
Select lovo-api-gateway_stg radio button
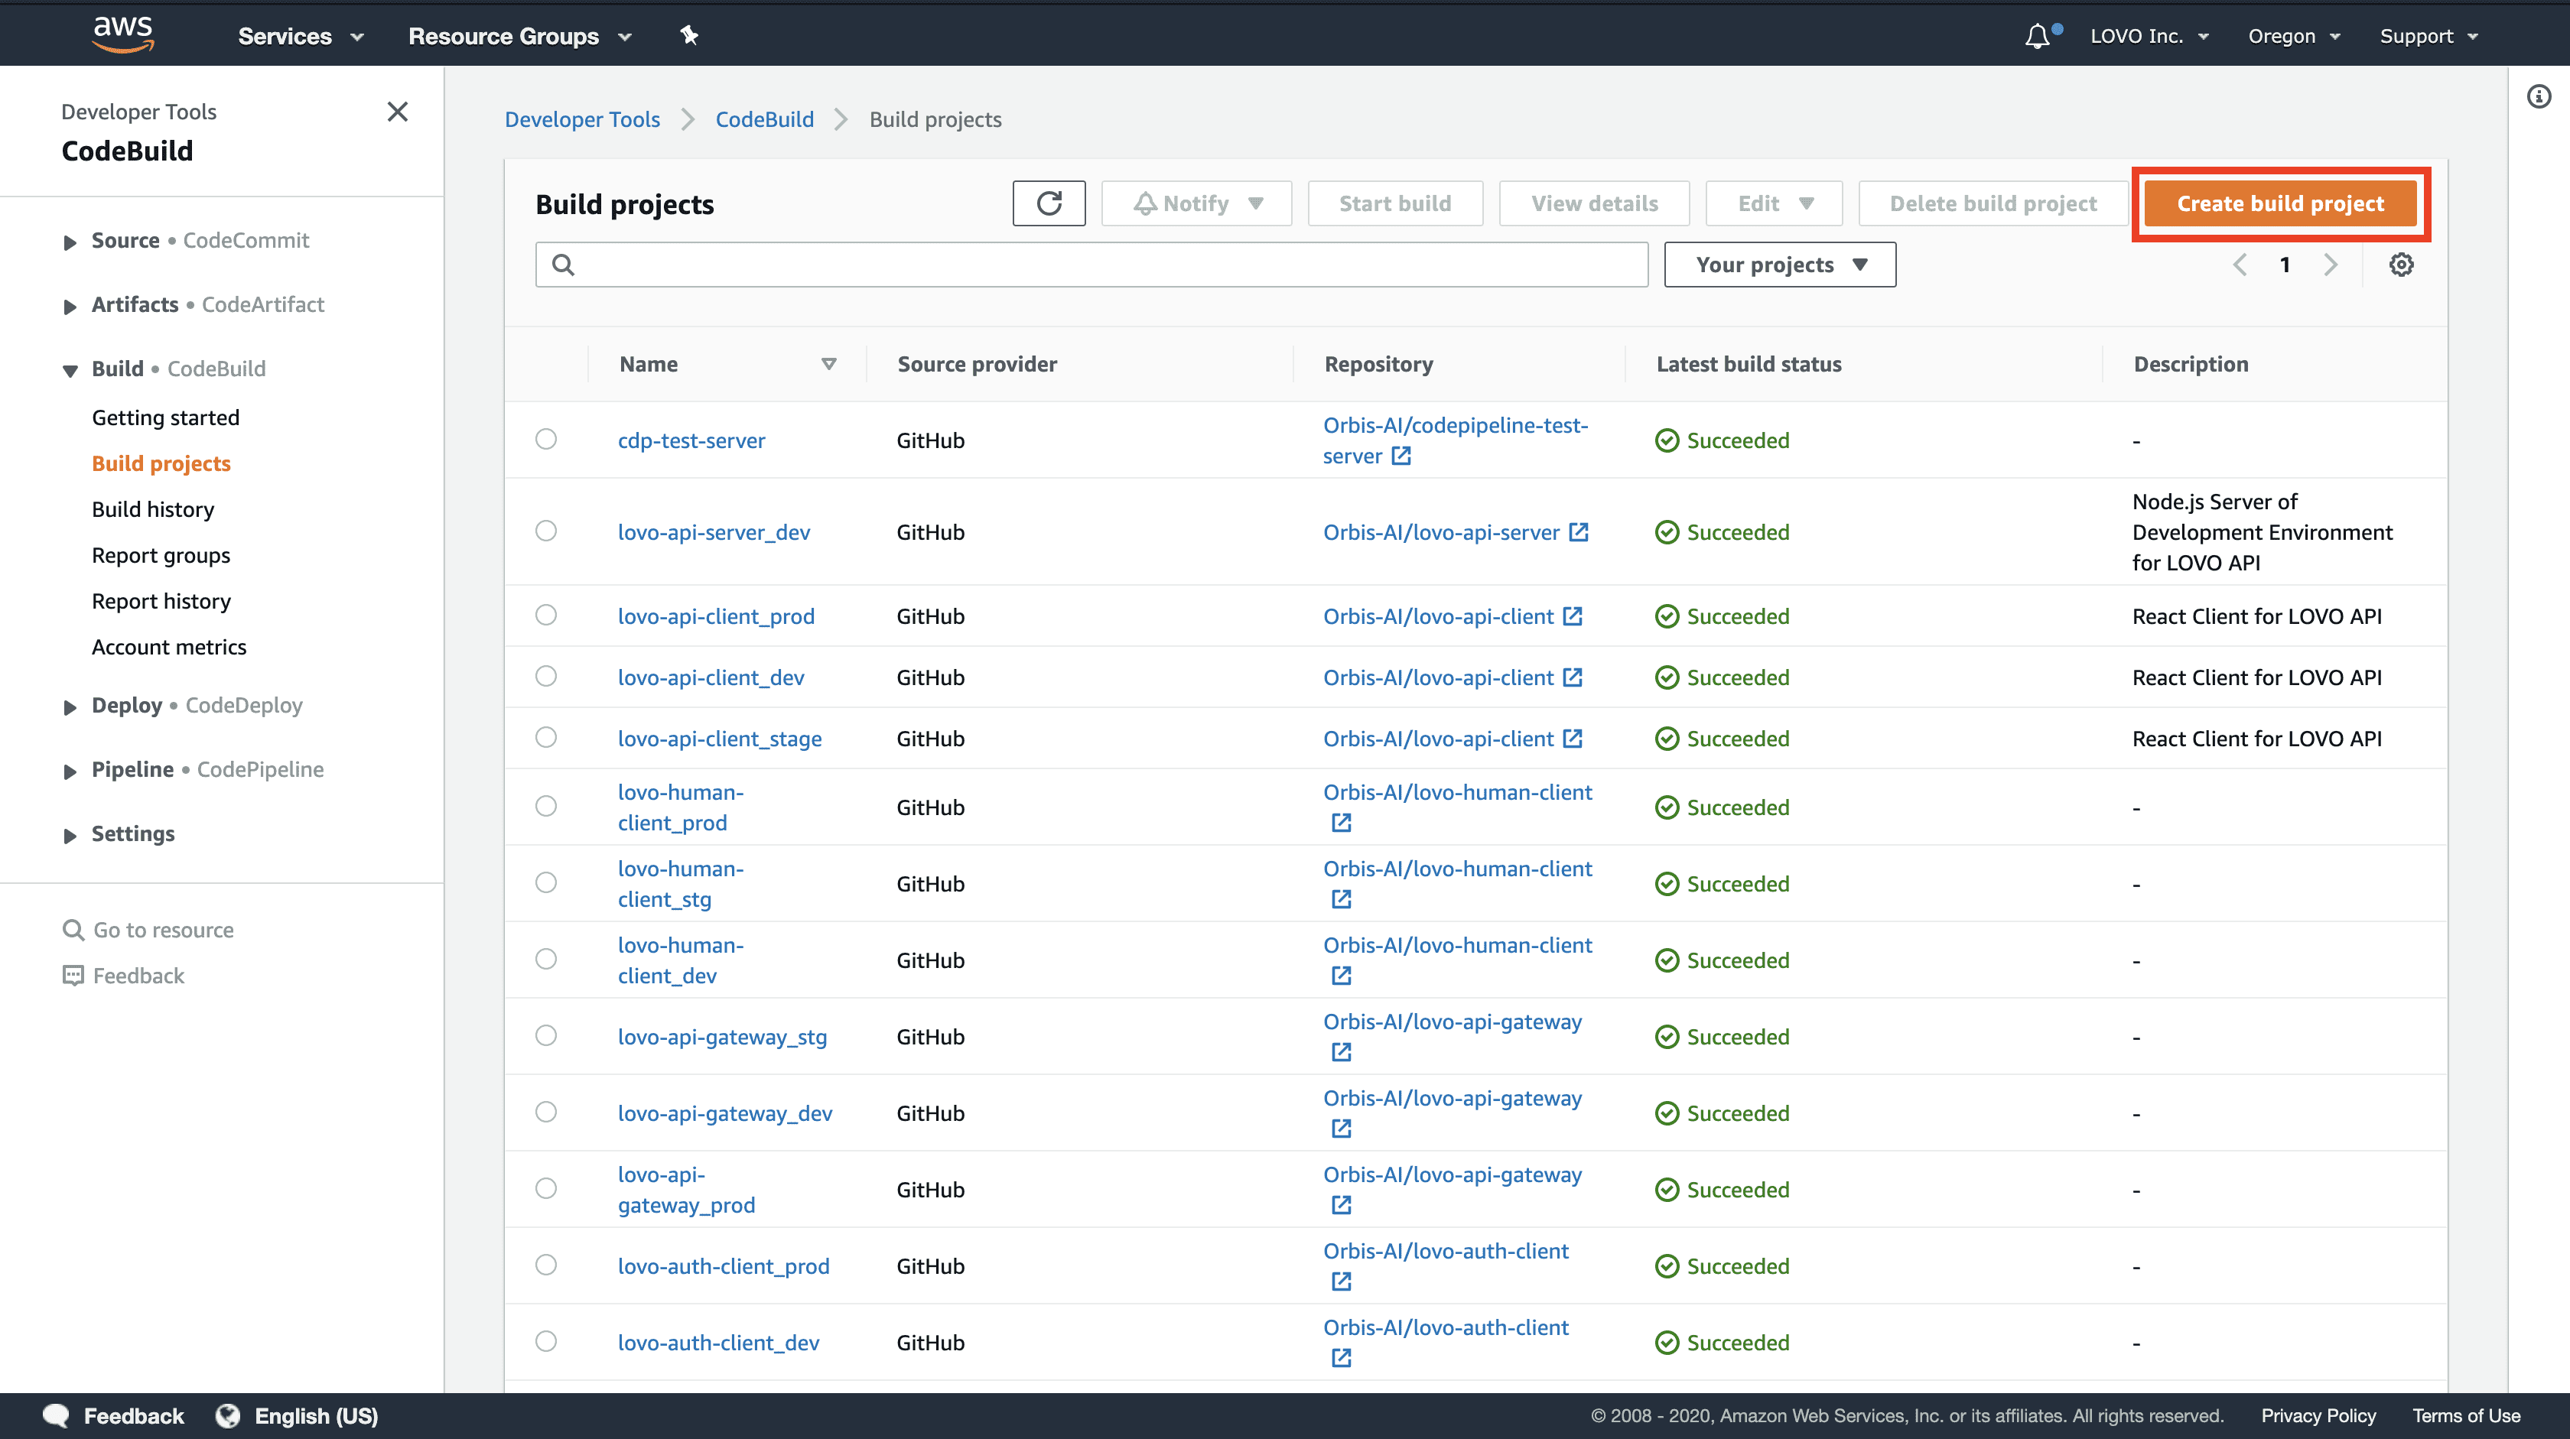tap(545, 1035)
